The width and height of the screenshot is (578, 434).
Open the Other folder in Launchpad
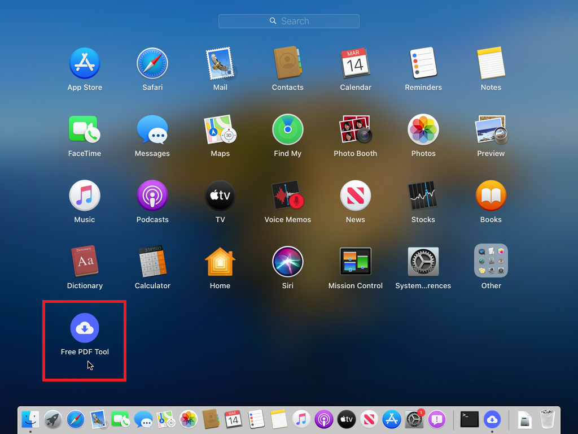491,261
